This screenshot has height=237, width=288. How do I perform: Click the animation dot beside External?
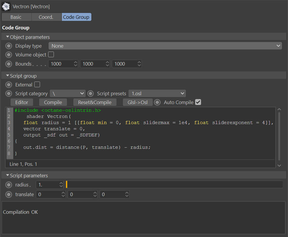(9, 85)
